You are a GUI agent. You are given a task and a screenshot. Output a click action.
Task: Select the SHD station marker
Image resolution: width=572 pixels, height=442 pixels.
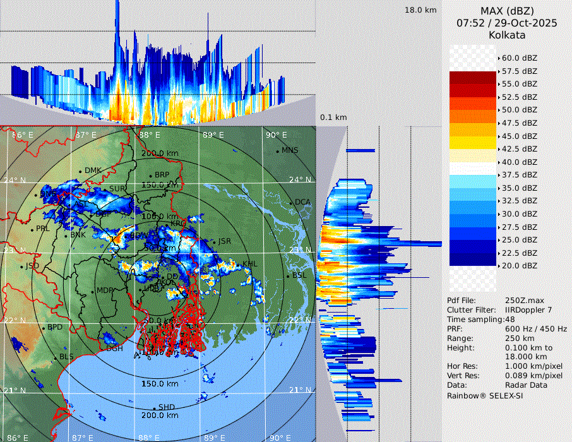[155, 407]
